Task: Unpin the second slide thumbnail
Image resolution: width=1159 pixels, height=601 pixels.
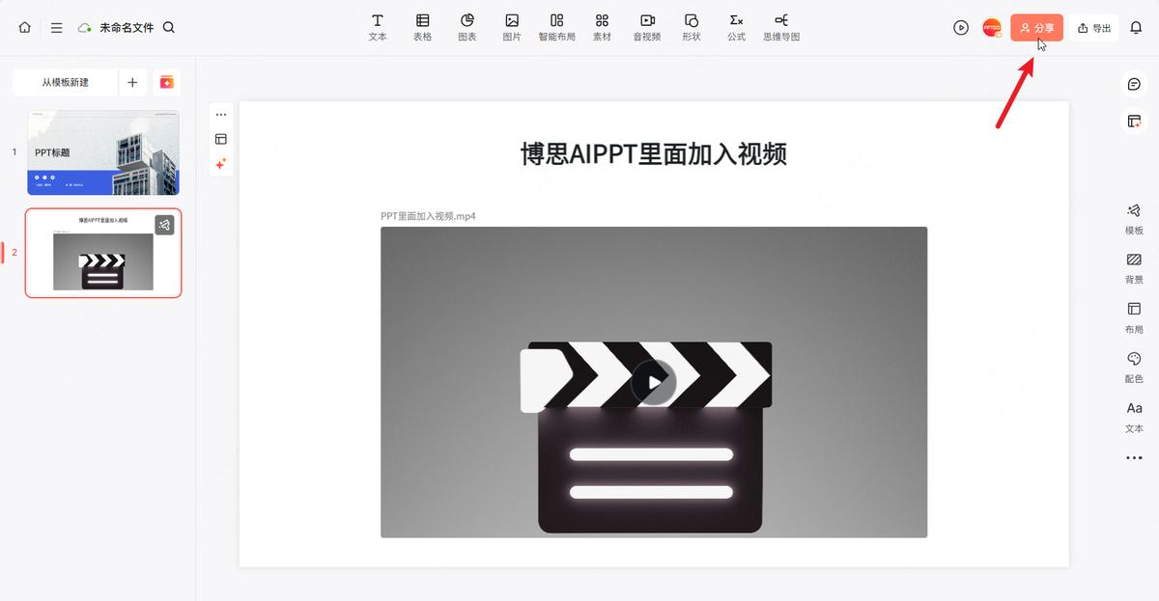Action: (x=165, y=225)
